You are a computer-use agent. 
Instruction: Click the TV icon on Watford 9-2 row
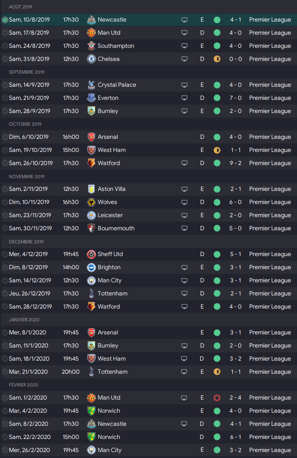184,163
